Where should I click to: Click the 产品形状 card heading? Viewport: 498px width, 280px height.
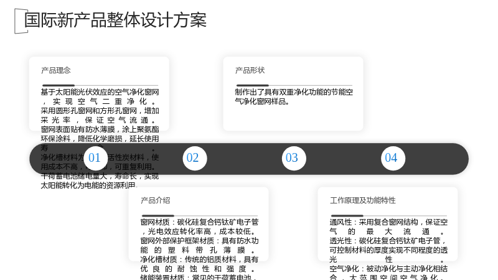tap(250, 70)
